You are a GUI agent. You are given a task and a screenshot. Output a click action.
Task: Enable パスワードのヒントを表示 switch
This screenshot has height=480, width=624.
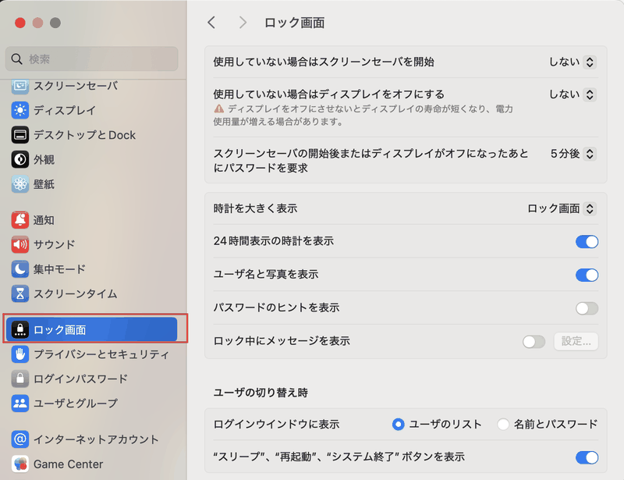pos(587,308)
